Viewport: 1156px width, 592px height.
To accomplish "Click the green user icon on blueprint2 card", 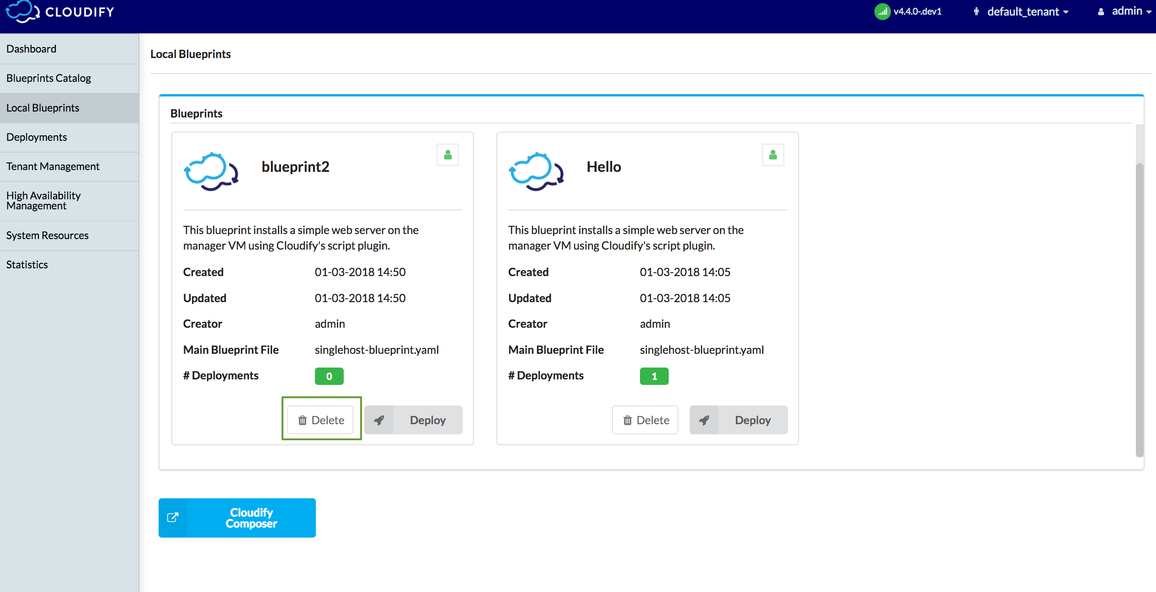I will pos(447,155).
